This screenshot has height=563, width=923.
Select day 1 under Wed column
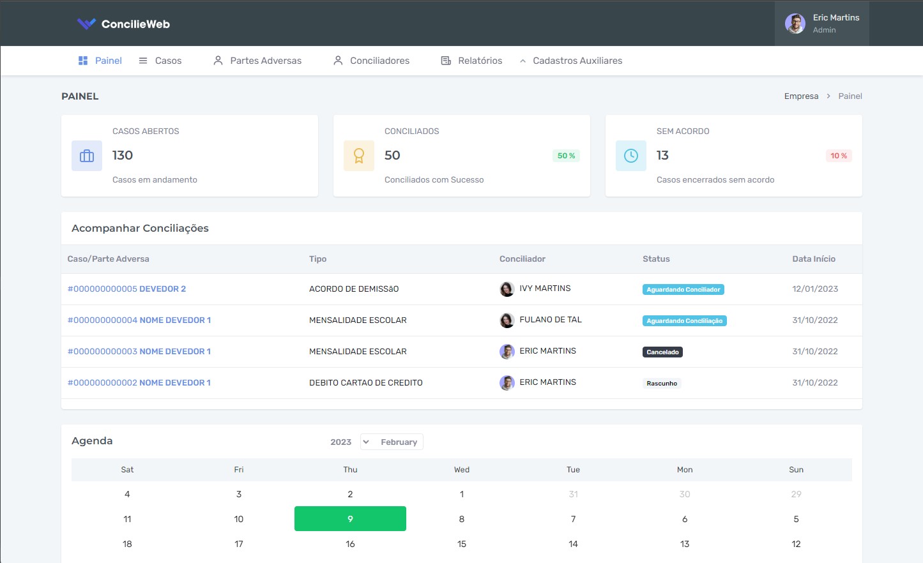click(462, 494)
